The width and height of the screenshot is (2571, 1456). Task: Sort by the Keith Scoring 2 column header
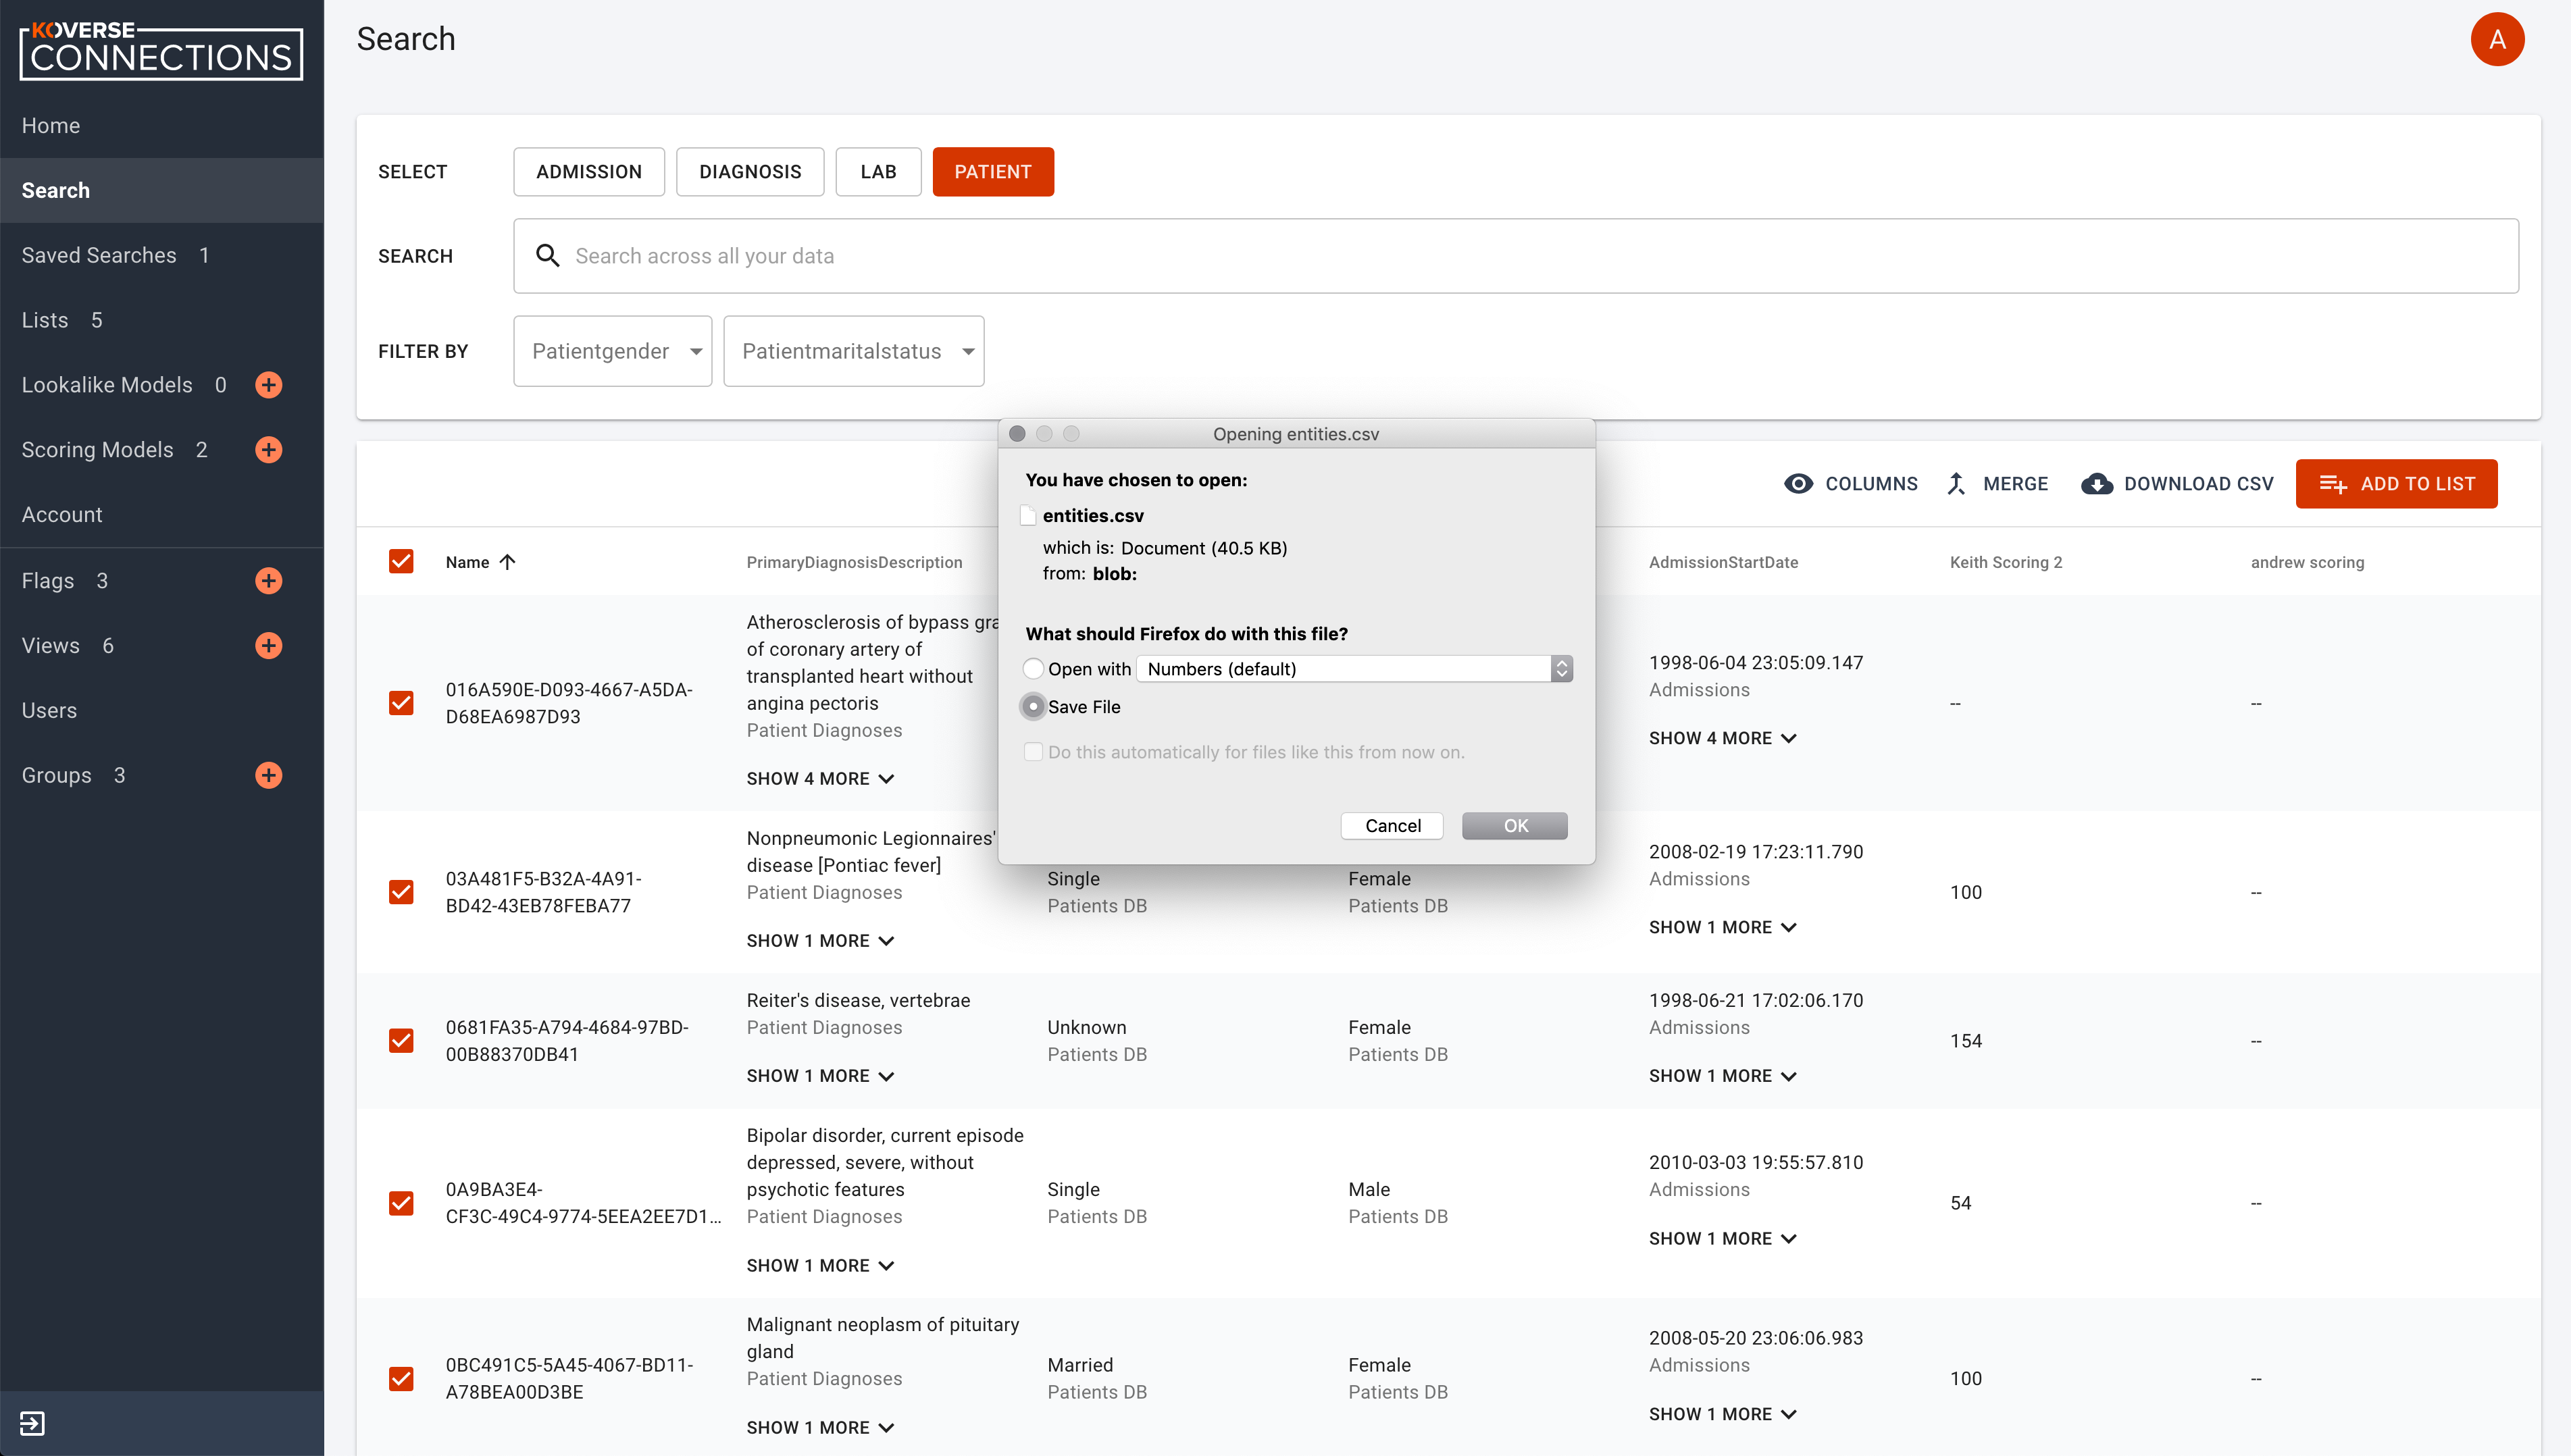pyautogui.click(x=2005, y=562)
